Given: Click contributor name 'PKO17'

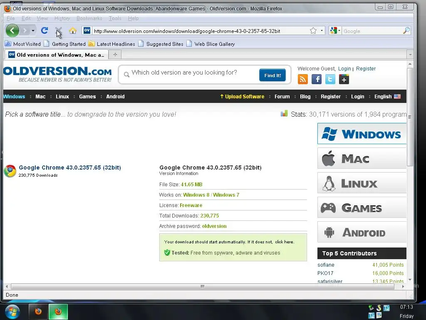Looking at the screenshot, I should tap(325, 273).
